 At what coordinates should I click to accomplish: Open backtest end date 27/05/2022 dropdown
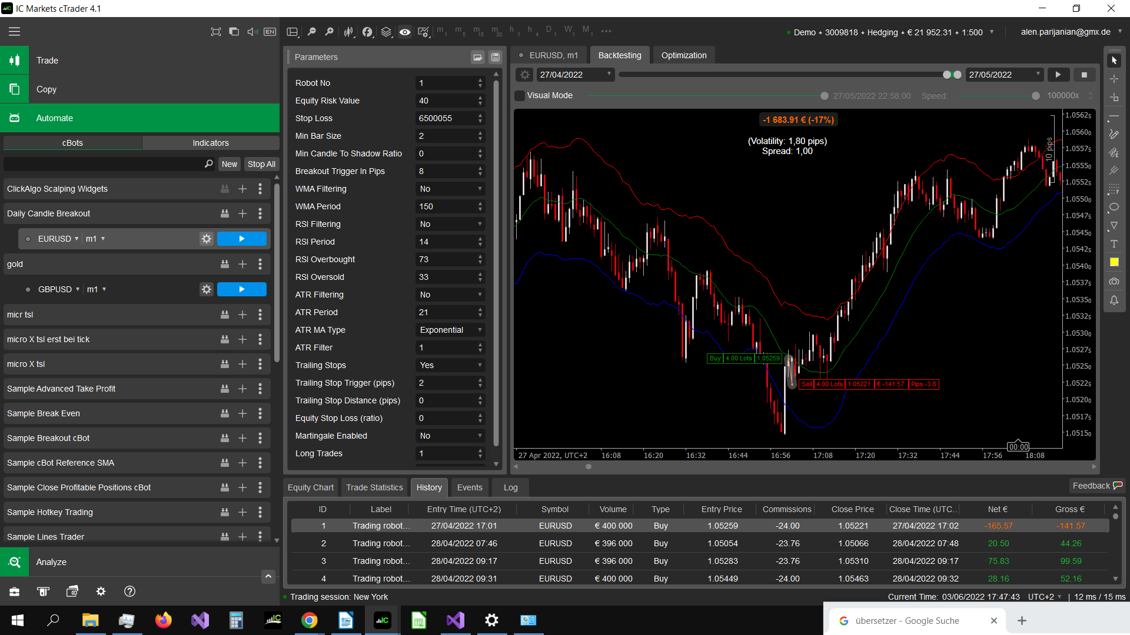1005,75
